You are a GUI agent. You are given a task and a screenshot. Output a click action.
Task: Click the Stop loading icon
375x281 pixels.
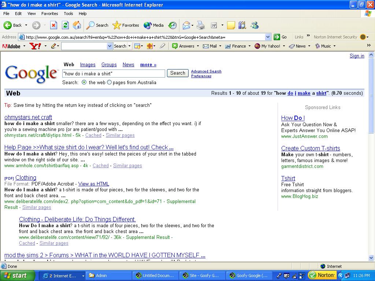(x=53, y=25)
